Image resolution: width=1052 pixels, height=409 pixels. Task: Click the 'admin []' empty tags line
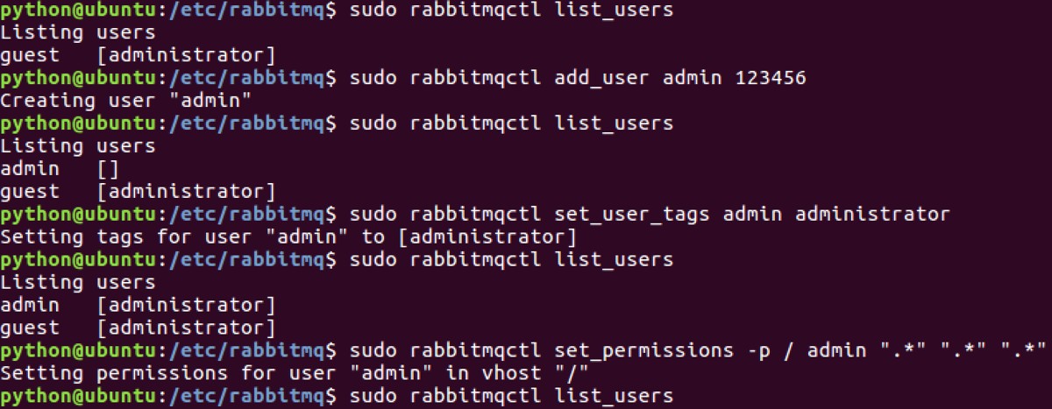tap(59, 169)
